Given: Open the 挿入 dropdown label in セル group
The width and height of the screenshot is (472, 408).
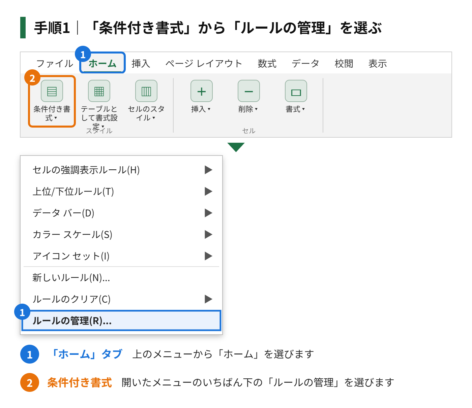Looking at the screenshot, I should 201,109.
